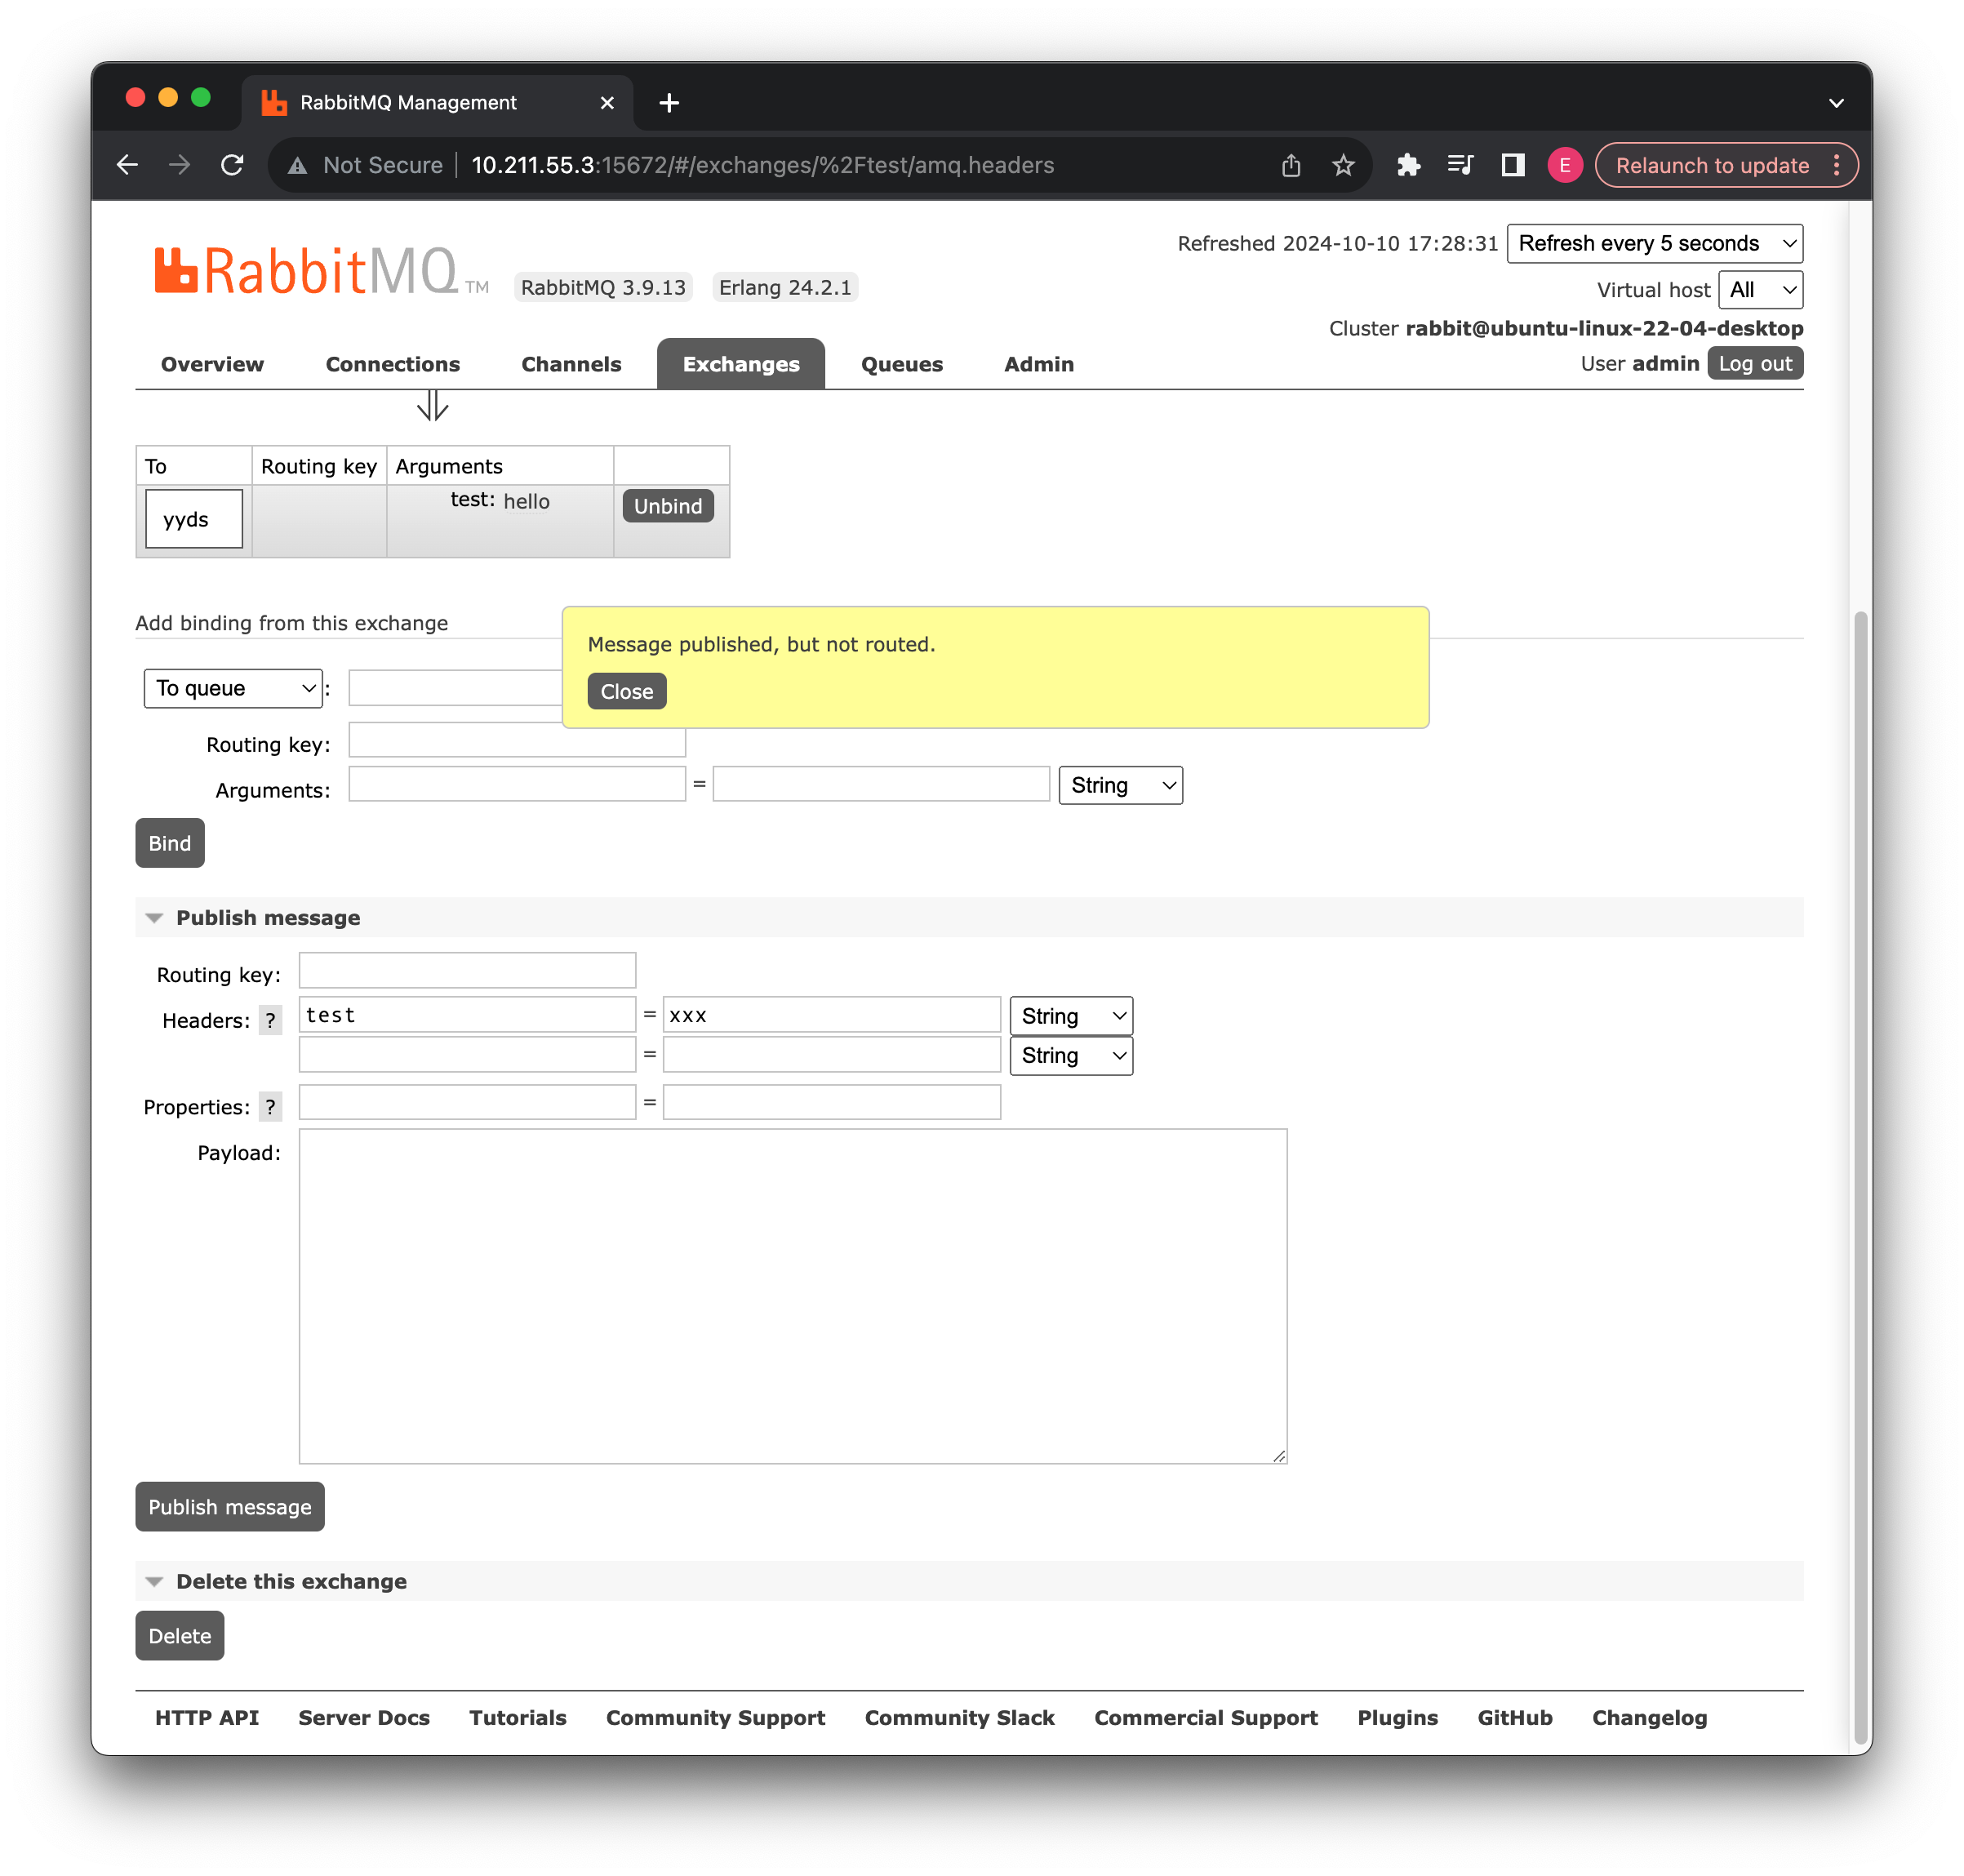Viewport: 1964px width, 1876px height.
Task: Click the Properties help question mark
Action: 270,1107
